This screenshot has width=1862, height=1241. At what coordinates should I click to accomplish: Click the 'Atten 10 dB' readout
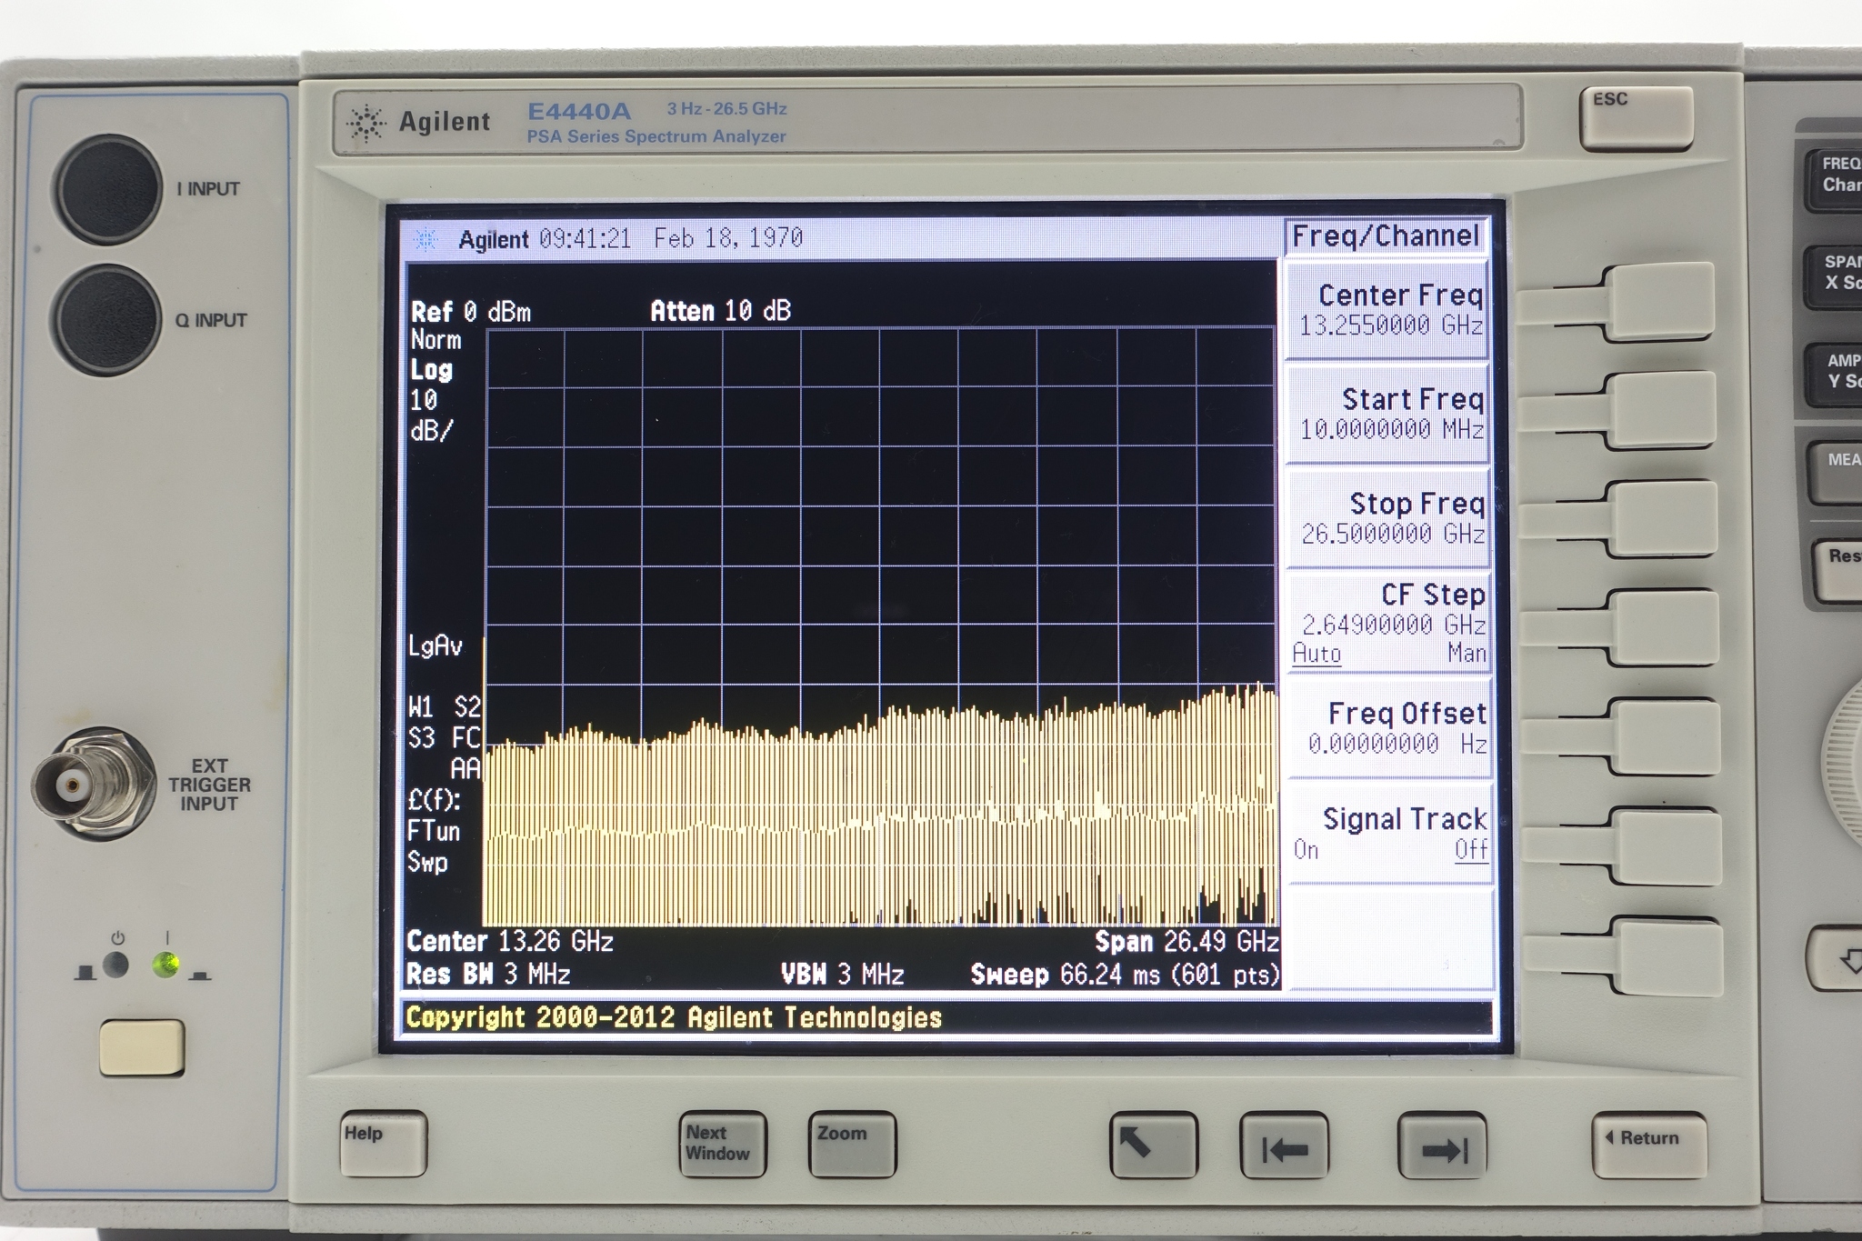tap(720, 311)
